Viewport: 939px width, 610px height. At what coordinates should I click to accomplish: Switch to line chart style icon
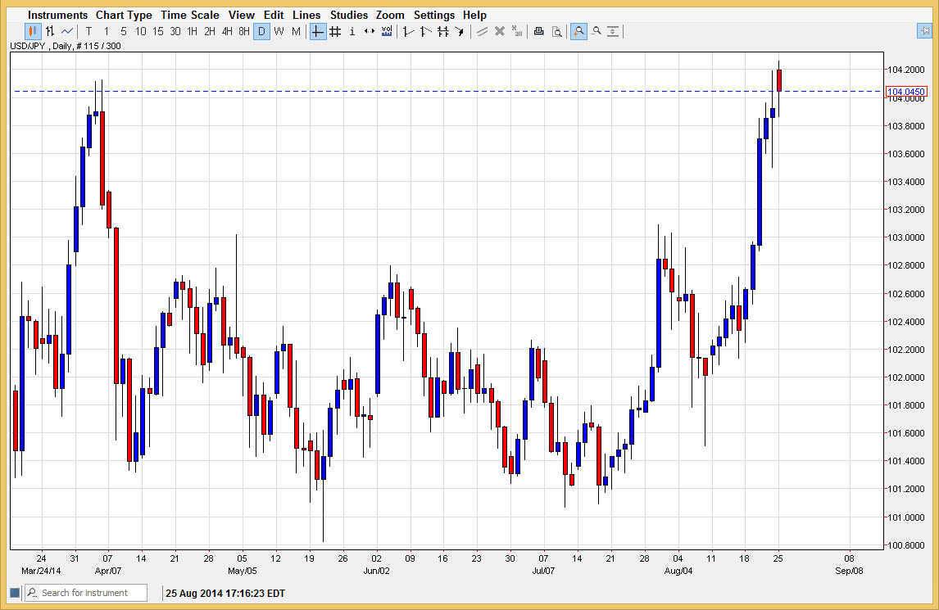(x=66, y=31)
